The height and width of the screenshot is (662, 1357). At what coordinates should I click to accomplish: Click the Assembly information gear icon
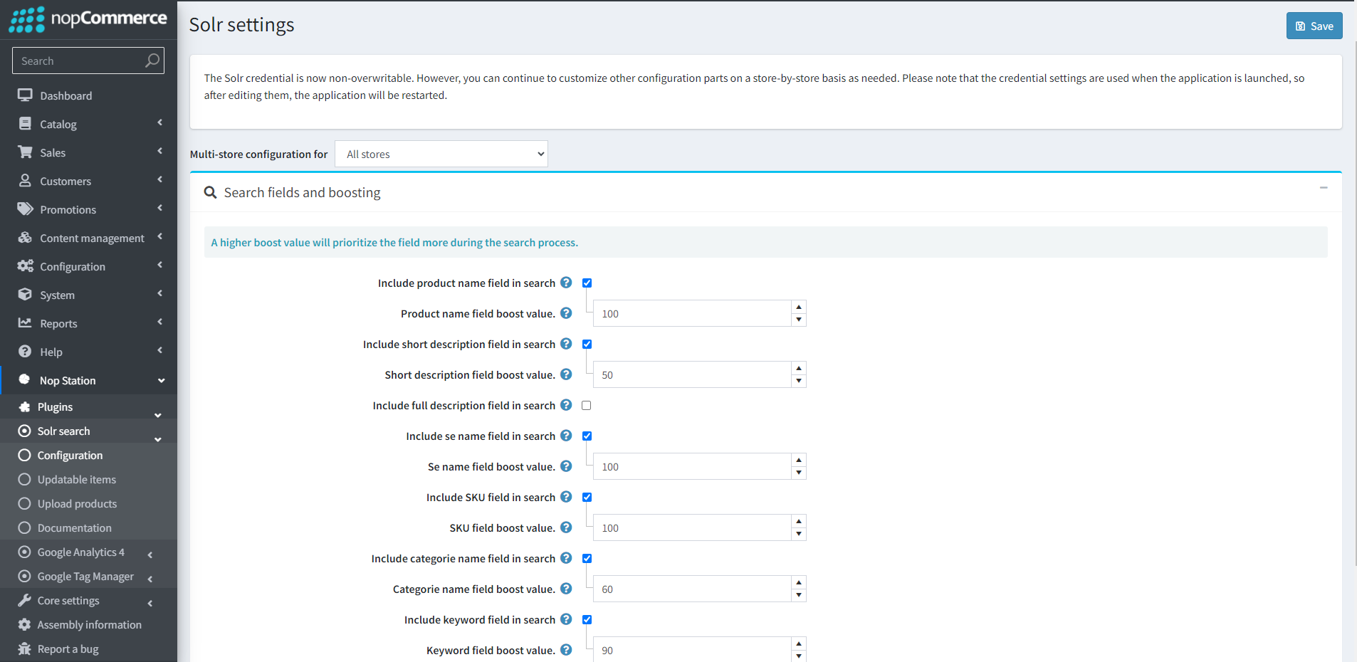(x=25, y=624)
